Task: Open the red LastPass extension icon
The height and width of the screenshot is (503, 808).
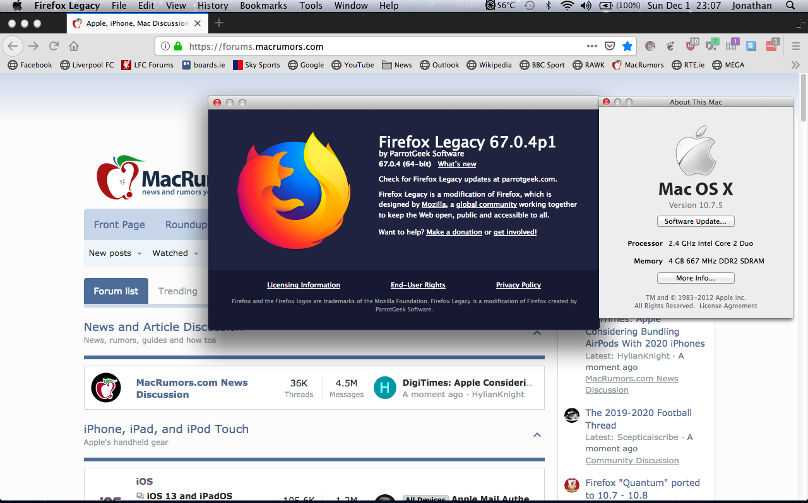Action: point(772,46)
